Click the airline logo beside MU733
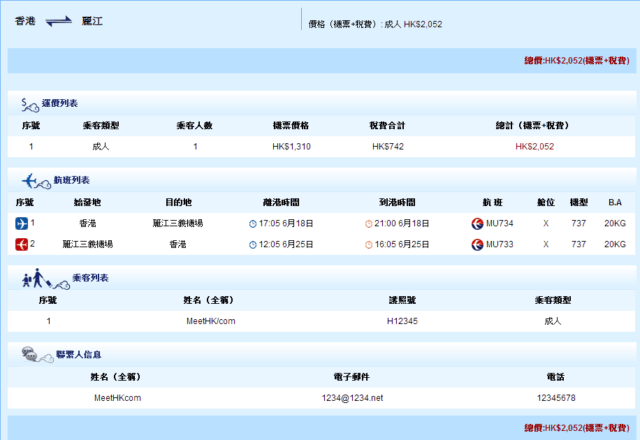 477,244
